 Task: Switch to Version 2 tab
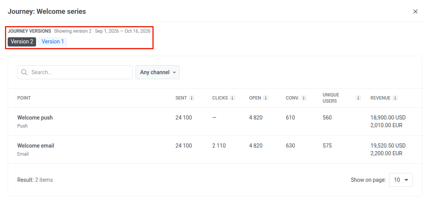coord(22,42)
